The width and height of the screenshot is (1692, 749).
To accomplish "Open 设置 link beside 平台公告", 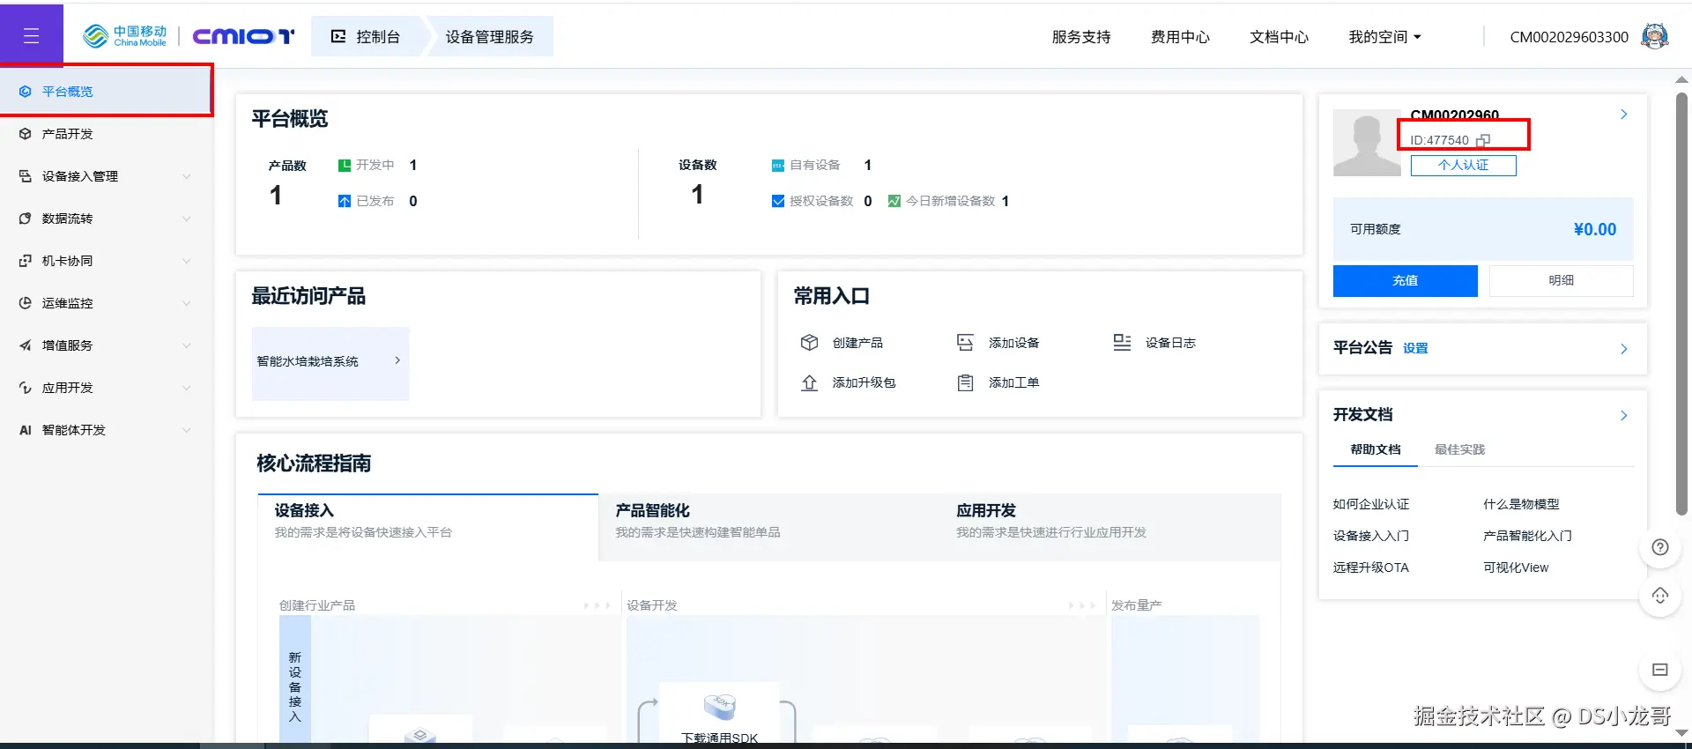I will (1415, 348).
